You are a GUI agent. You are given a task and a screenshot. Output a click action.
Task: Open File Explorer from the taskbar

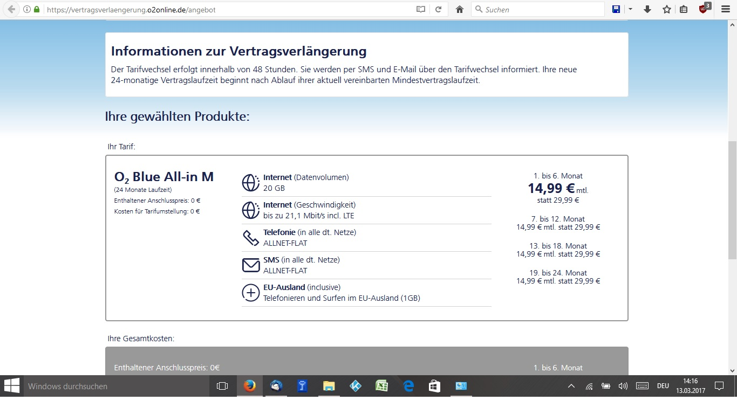[x=329, y=386]
